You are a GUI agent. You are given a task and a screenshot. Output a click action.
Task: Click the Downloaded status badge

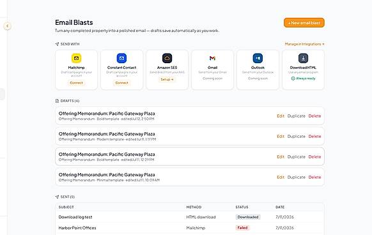(x=248, y=217)
